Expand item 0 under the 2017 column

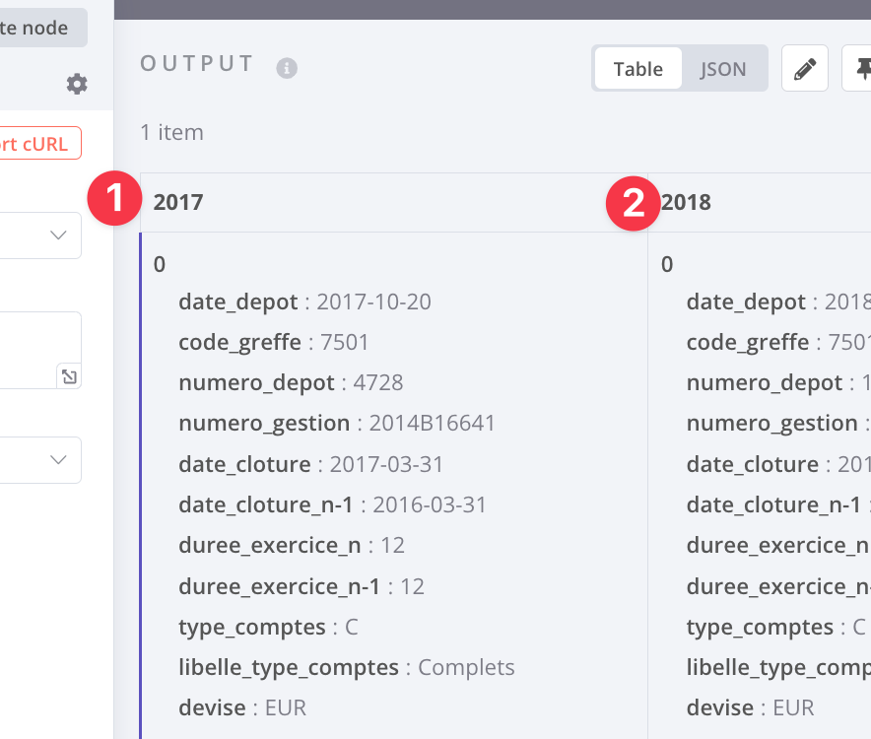(160, 264)
